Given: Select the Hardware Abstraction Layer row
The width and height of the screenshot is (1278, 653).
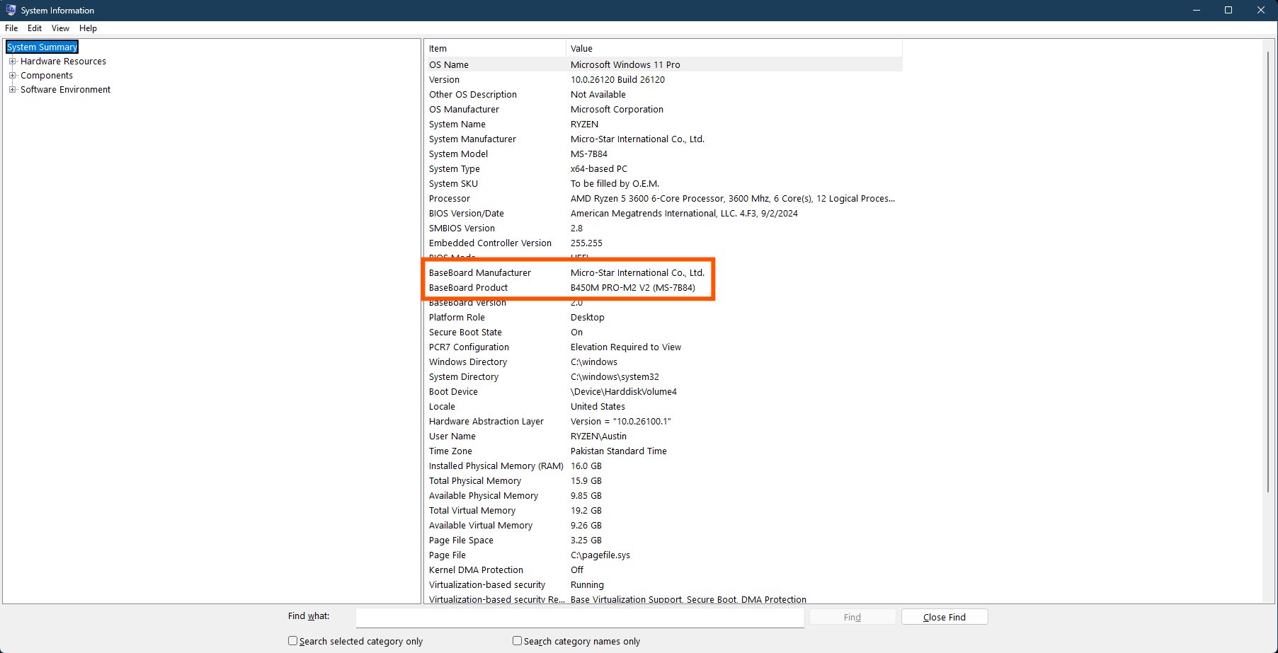Looking at the screenshot, I should pos(663,421).
